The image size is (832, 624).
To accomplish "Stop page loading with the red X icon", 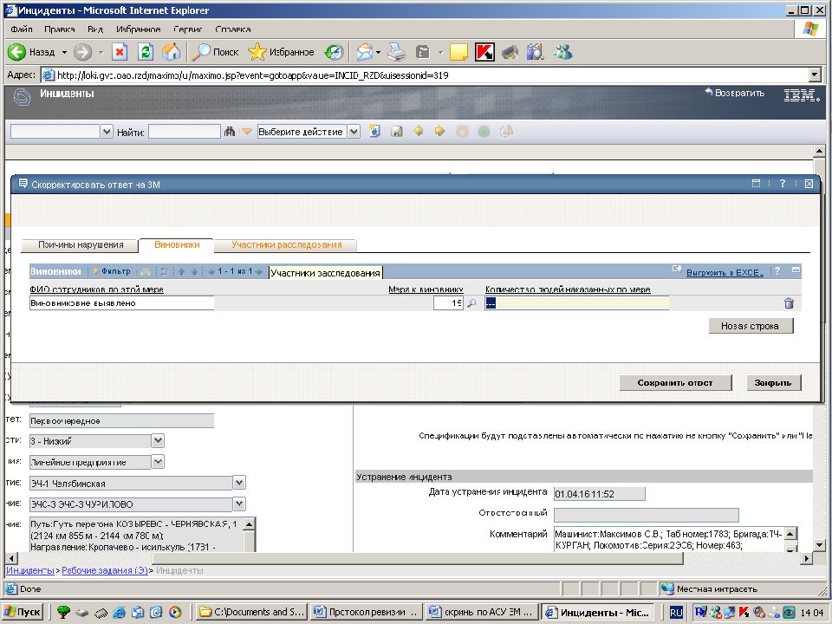I will (x=120, y=52).
